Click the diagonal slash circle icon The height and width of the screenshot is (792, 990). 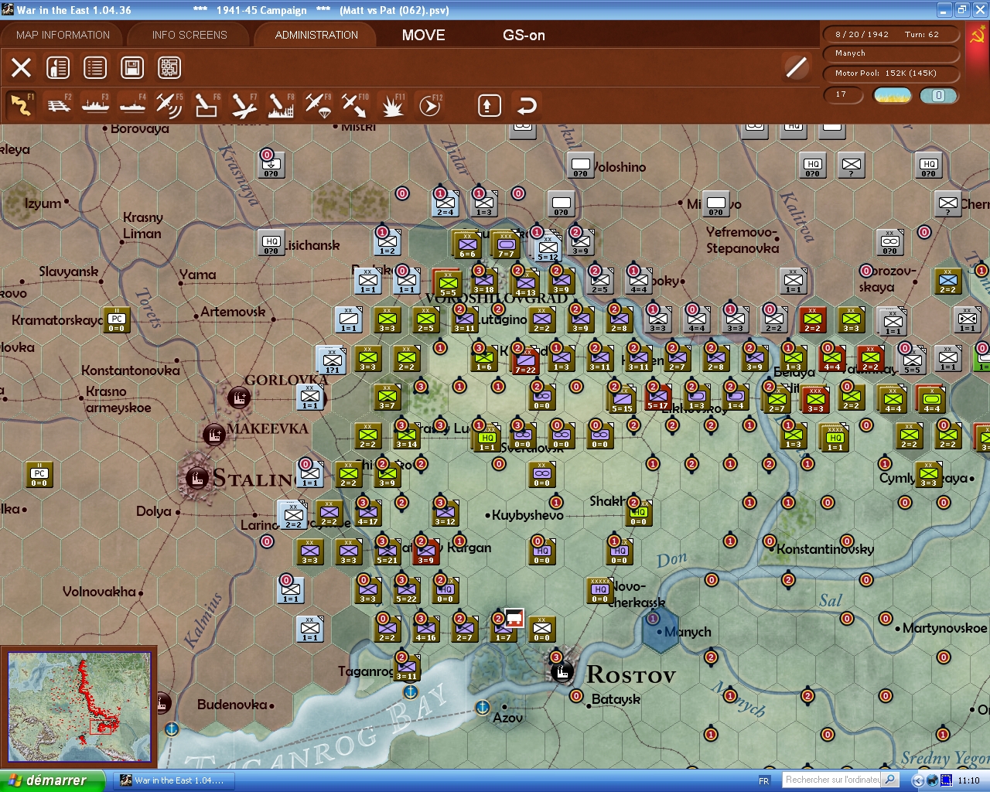[796, 67]
